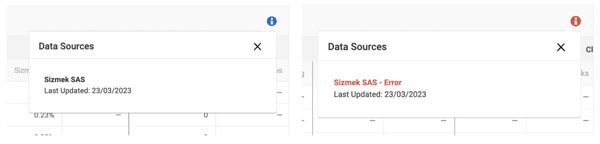Click Data Sources title below red info icon
The width and height of the screenshot is (600, 144).
click(x=357, y=47)
